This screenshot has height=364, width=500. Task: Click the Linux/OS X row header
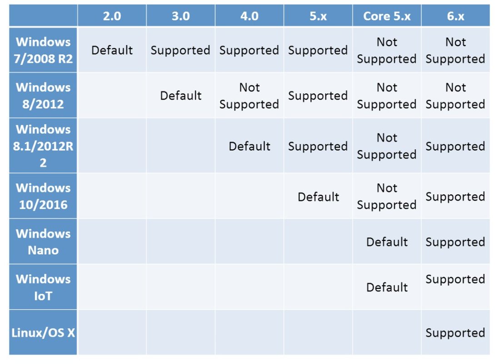[43, 333]
